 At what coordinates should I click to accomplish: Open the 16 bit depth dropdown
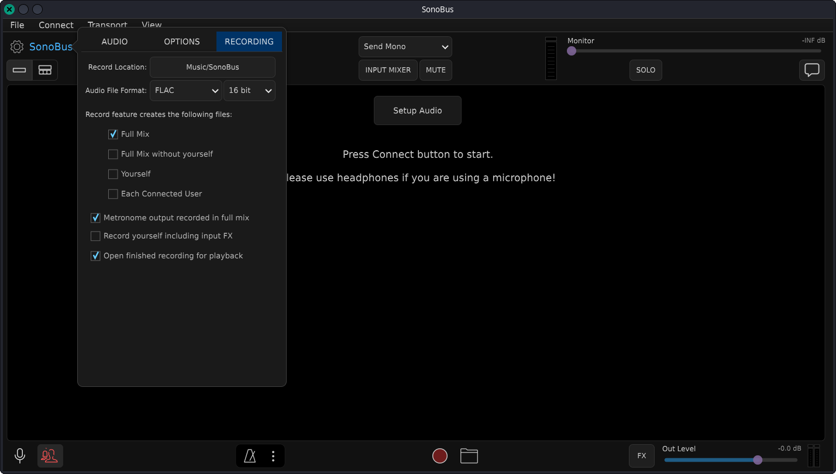[249, 91]
